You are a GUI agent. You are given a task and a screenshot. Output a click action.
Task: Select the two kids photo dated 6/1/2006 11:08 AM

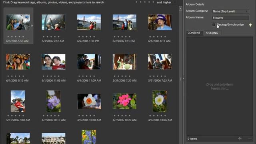tap(53, 62)
